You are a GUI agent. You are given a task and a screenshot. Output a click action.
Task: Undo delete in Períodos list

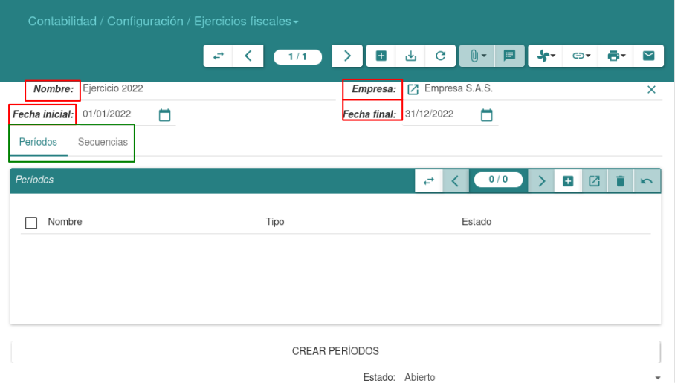(x=647, y=181)
